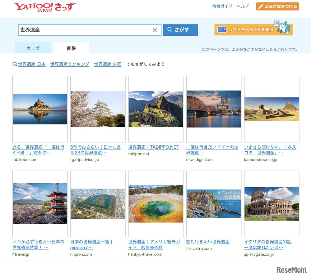Click the pencil icon on よみがなをつける
Image resolution: width=311 pixels, height=277 pixels.
(260, 6)
